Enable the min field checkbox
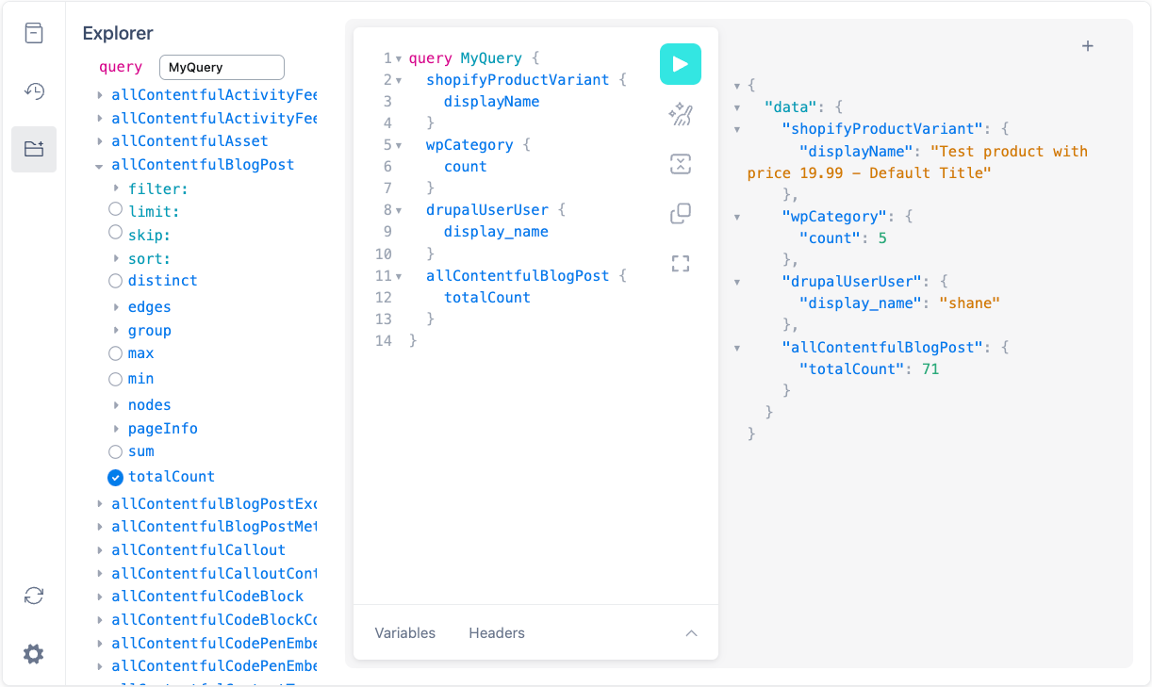1152x687 pixels. coord(115,379)
